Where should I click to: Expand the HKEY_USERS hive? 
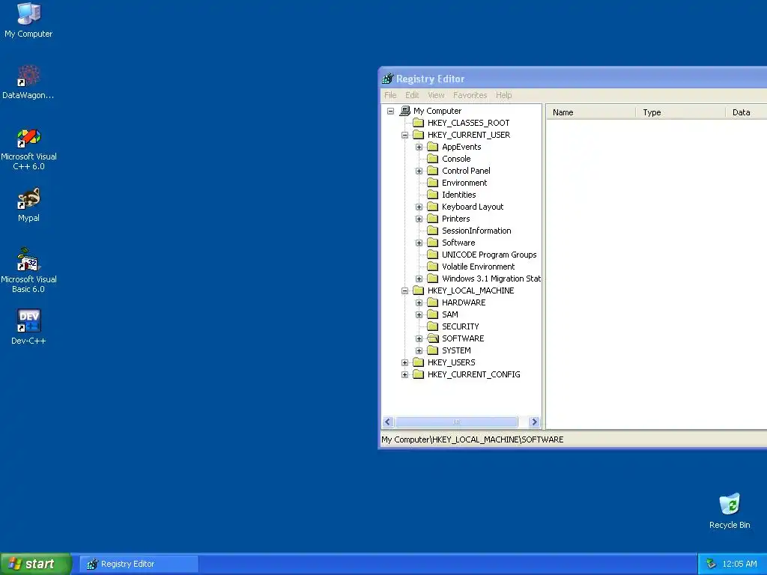405,362
